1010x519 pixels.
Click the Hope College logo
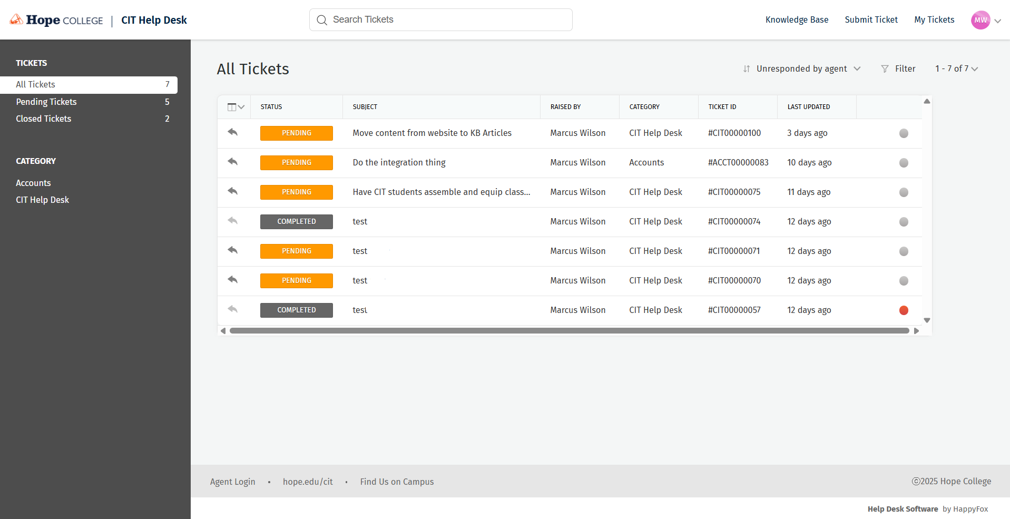coord(56,20)
